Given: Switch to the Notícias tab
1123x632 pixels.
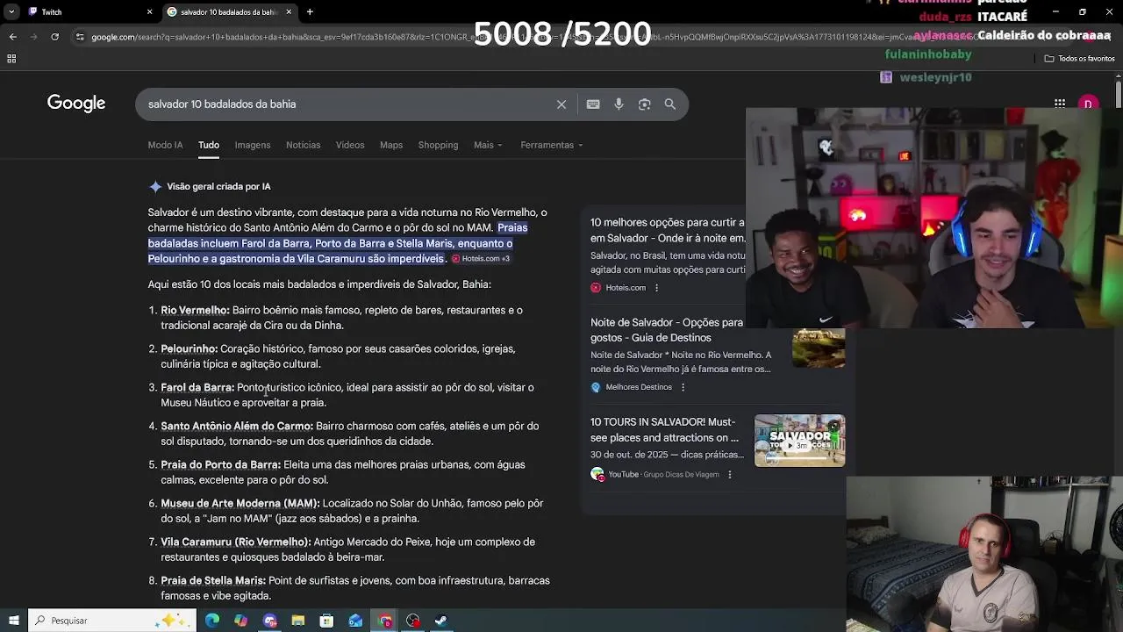Looking at the screenshot, I should tap(303, 145).
